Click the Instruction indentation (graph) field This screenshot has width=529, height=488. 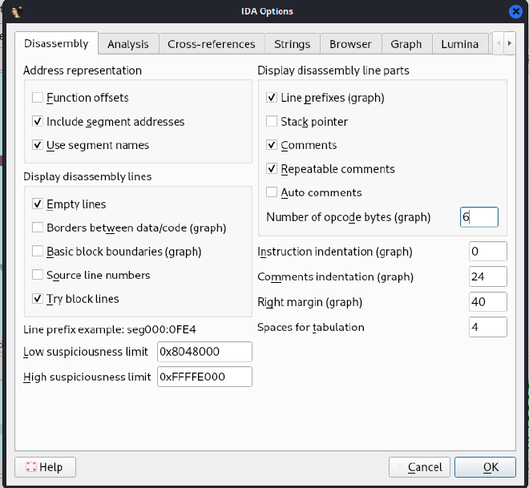click(x=488, y=252)
